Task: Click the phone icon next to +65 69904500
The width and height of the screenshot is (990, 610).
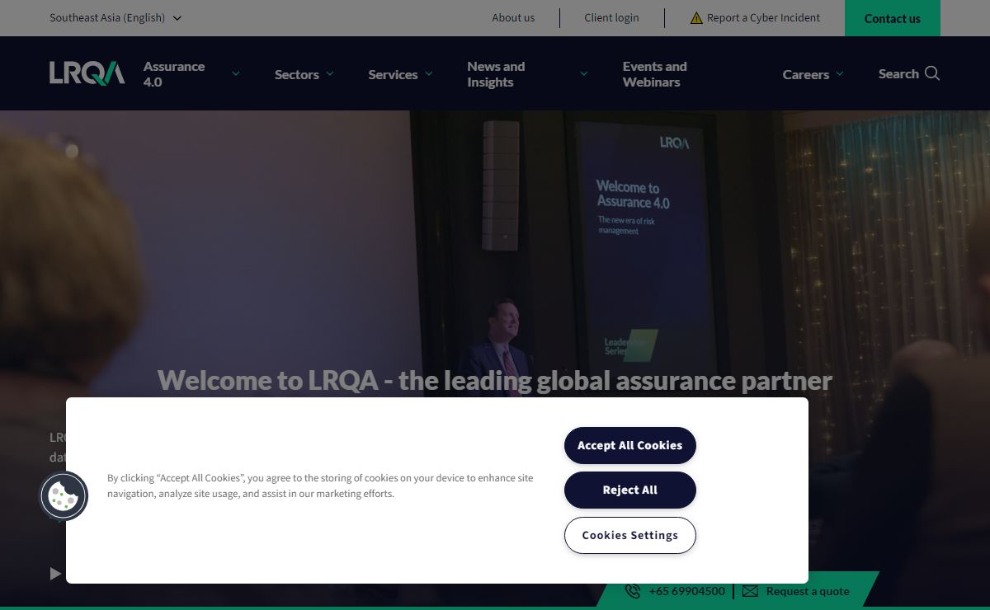Action: 633,591
